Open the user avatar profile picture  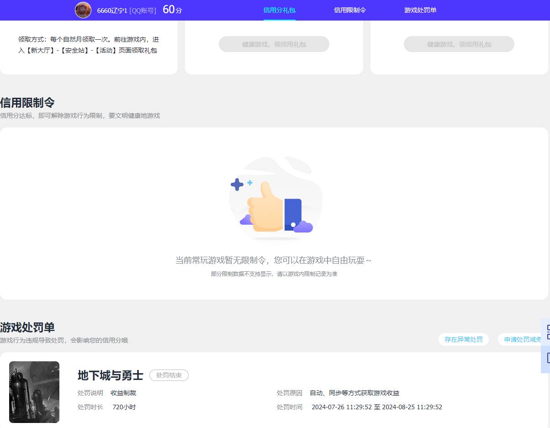coord(83,10)
